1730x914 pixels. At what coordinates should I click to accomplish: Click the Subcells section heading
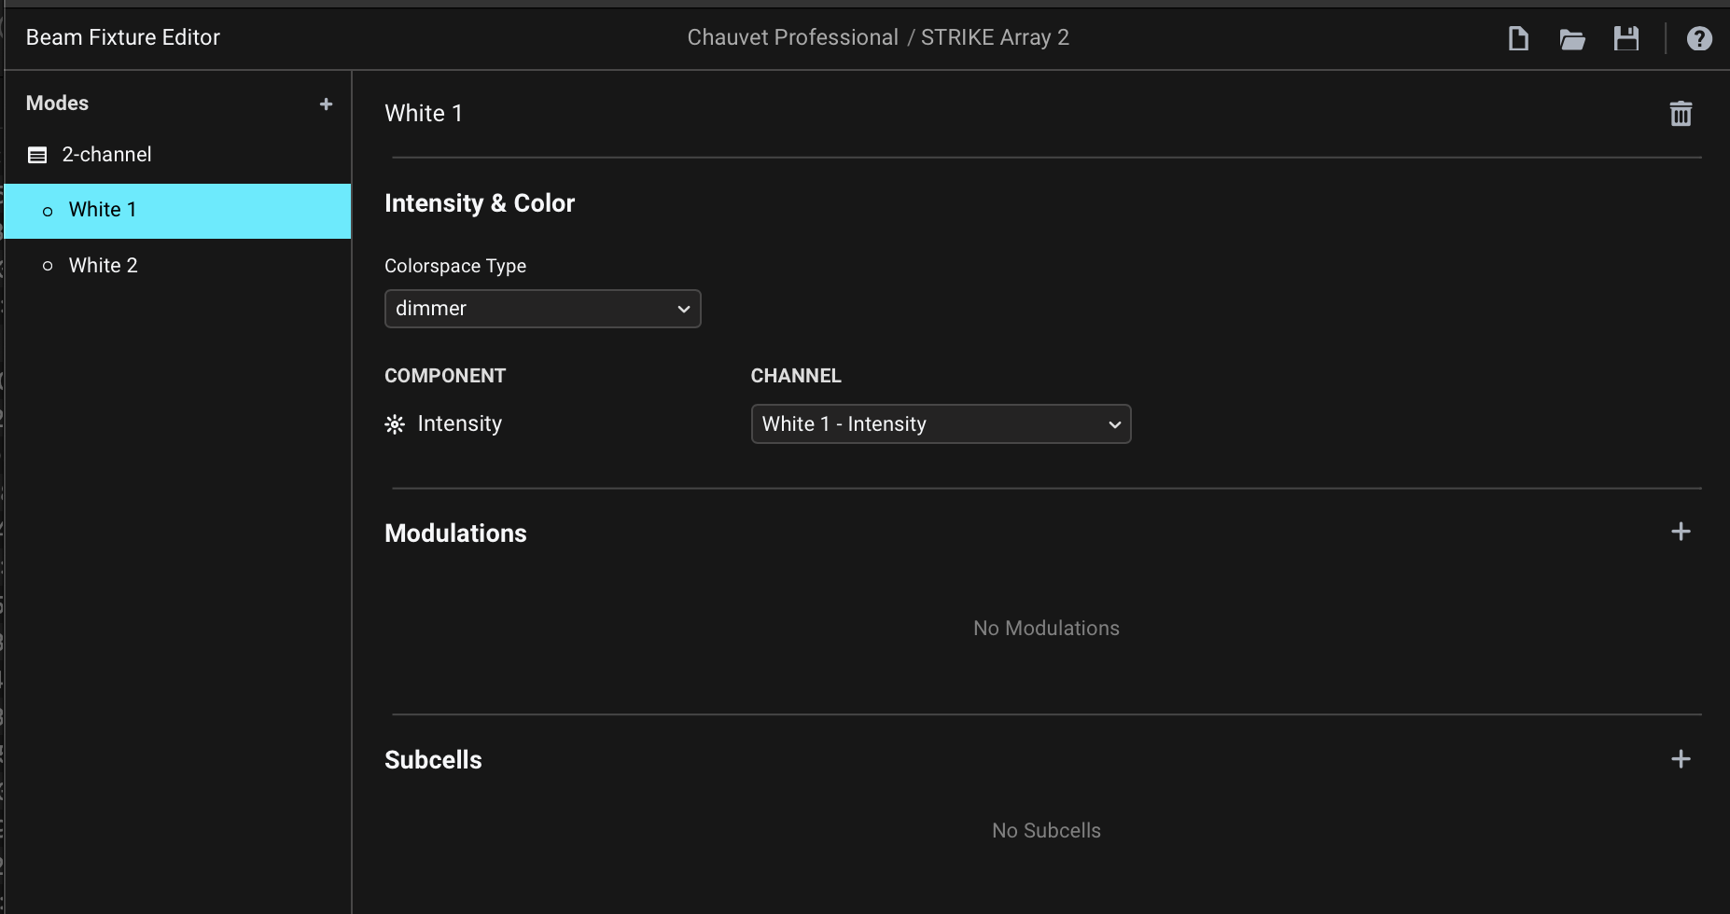[433, 760]
